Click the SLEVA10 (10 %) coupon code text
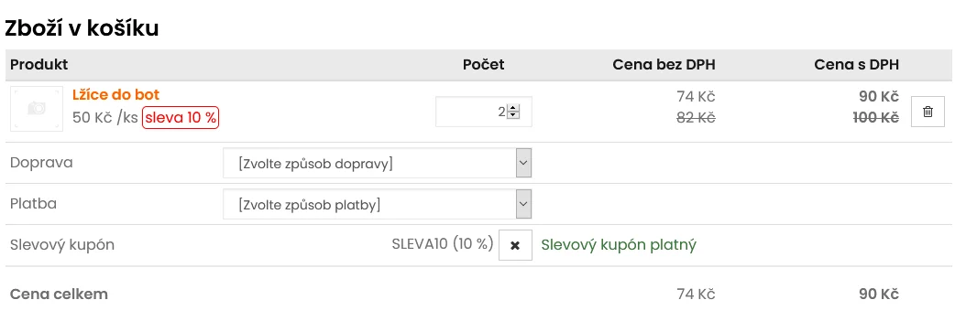Viewport: 966px width, 332px height. pos(443,244)
